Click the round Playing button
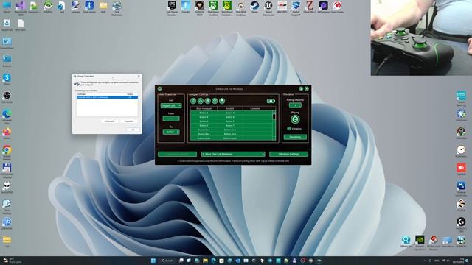The height and width of the screenshot is (265, 472). 295,119
